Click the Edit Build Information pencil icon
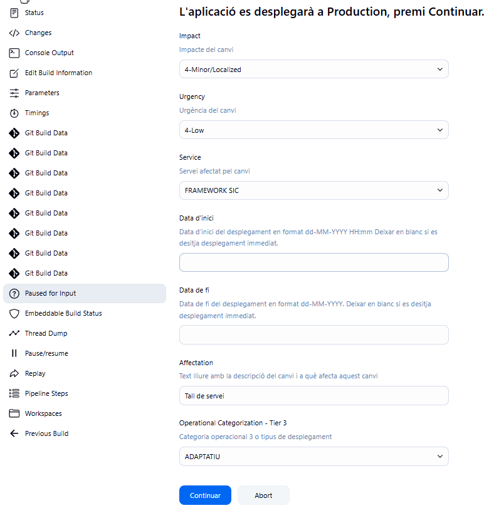This screenshot has height=513, width=499. click(14, 73)
